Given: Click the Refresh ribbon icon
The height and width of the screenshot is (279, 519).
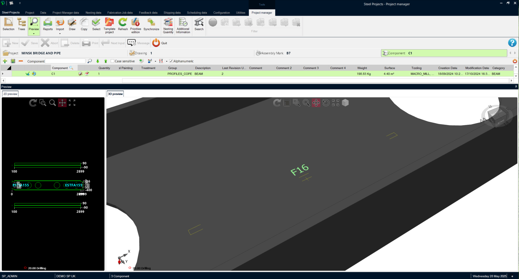Looking at the screenshot, I should click(x=123, y=24).
